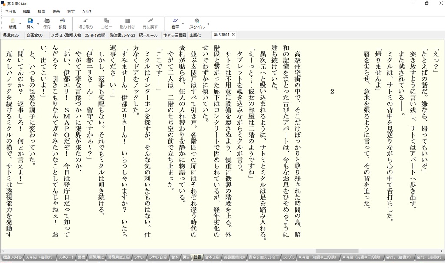Switch to the 25-8-18制作 tab
This screenshot has height=263, width=445.
pos(96,36)
